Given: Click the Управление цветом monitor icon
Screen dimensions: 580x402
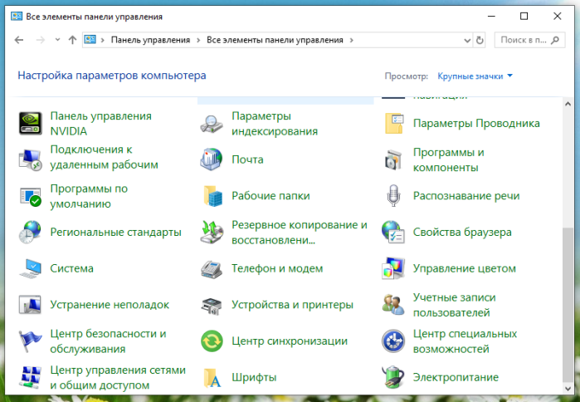Looking at the screenshot, I should pyautogui.click(x=393, y=268).
